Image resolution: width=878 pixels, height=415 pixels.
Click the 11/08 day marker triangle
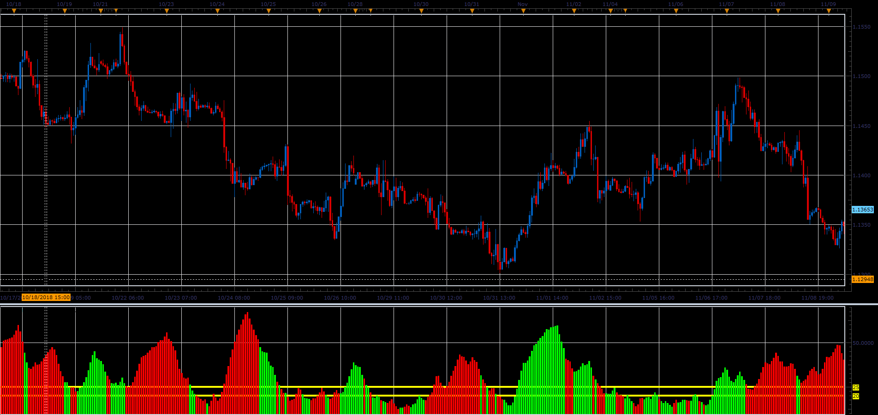pyautogui.click(x=778, y=12)
